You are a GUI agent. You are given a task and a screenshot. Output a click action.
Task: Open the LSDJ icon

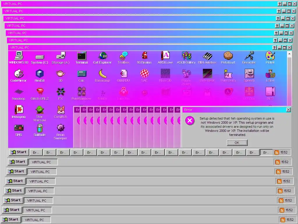coord(270,76)
